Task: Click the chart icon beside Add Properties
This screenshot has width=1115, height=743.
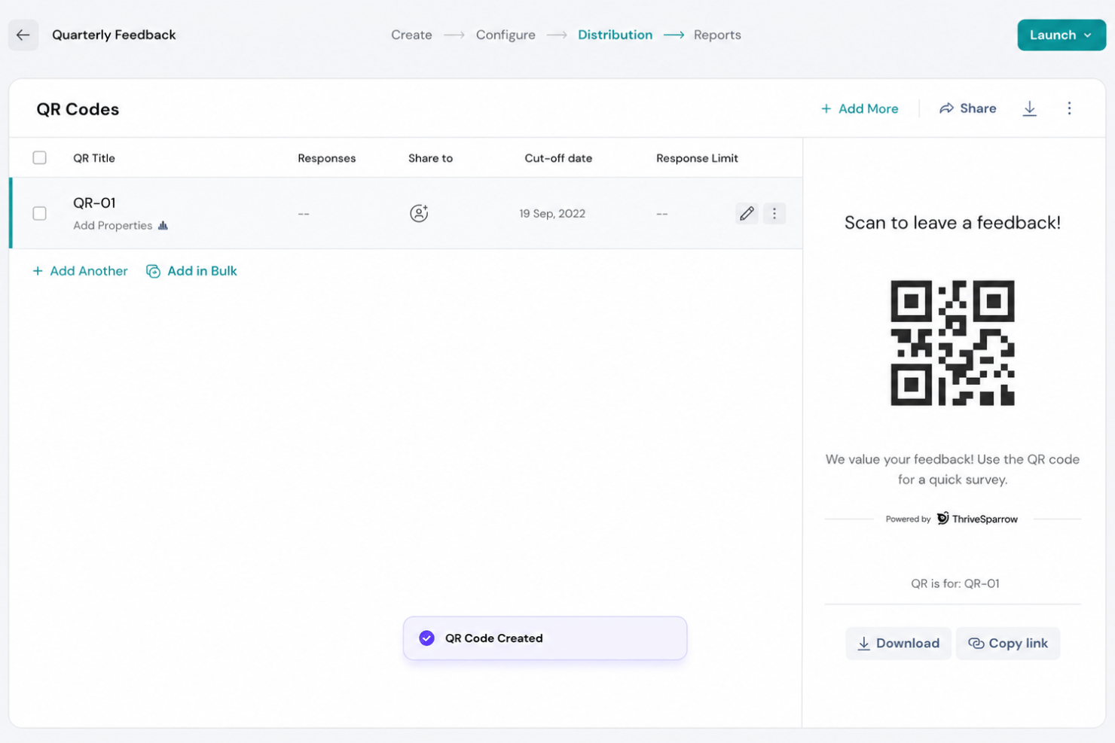Action: (163, 225)
